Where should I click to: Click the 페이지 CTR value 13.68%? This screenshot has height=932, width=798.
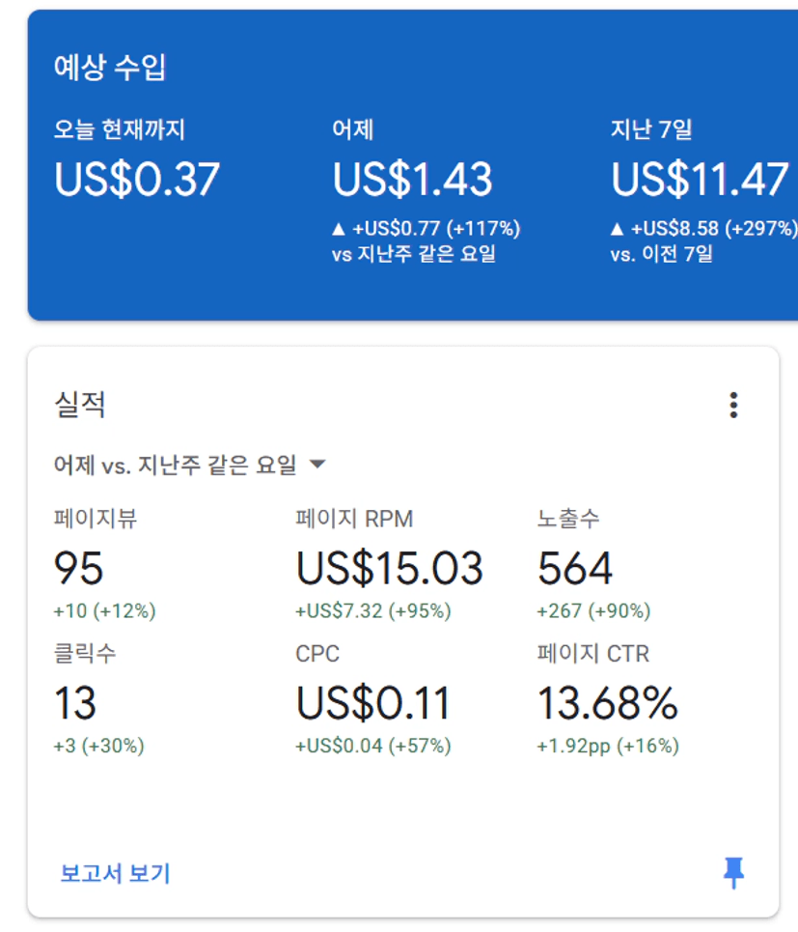[607, 702]
